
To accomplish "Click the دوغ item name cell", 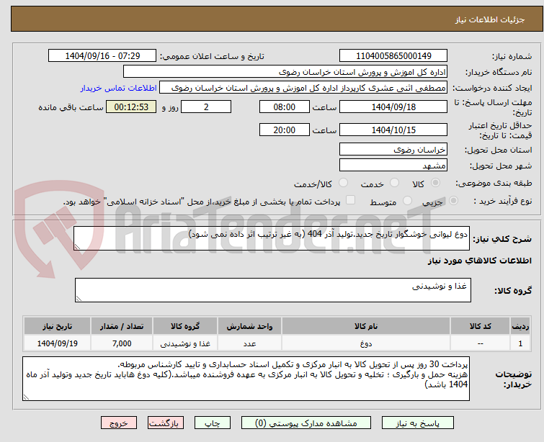I will (366, 343).
